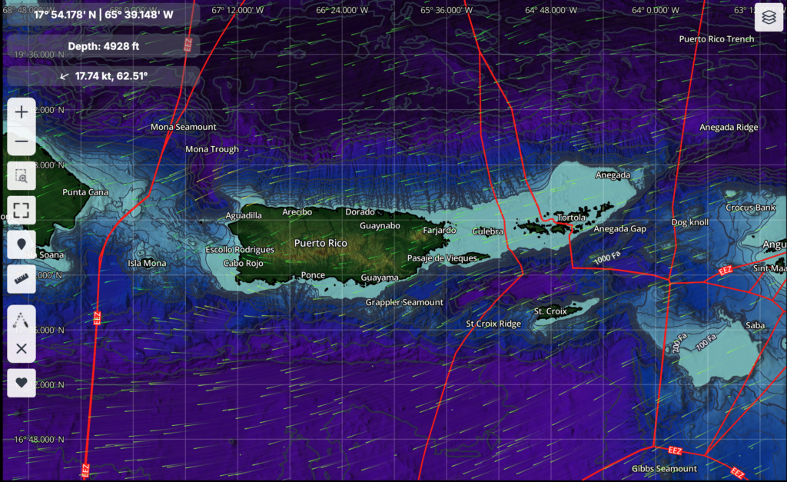Click the 16° 48.000' N latitude label
Image resolution: width=787 pixels, height=482 pixels.
[39, 439]
